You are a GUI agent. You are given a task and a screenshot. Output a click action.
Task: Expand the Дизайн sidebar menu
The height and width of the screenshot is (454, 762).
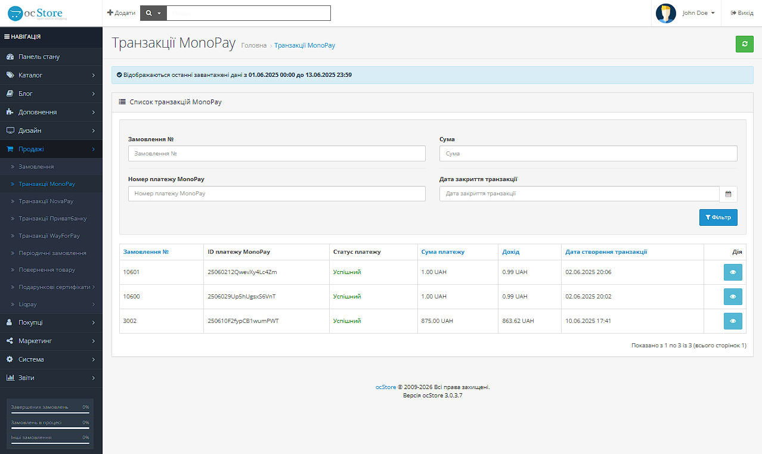(51, 130)
